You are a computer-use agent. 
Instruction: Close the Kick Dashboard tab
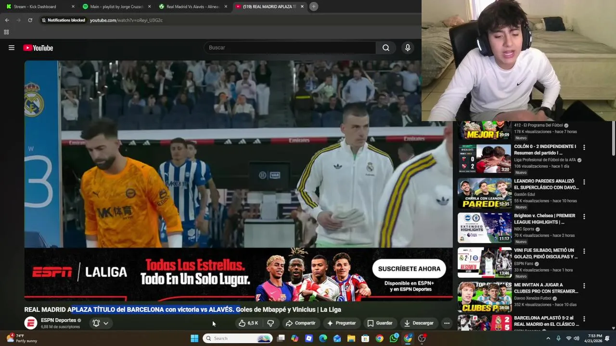(73, 7)
